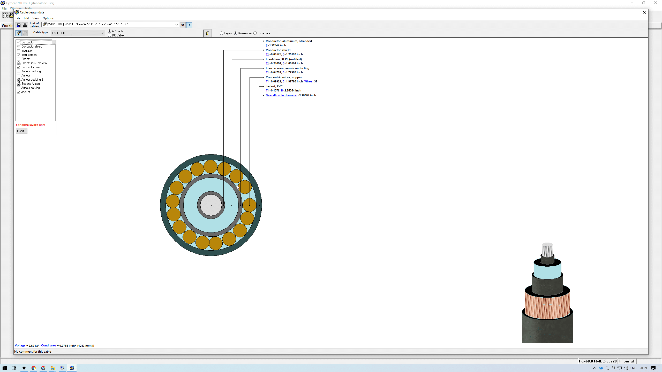
Task: Click the Insert button for extra layers
Action: click(21, 131)
